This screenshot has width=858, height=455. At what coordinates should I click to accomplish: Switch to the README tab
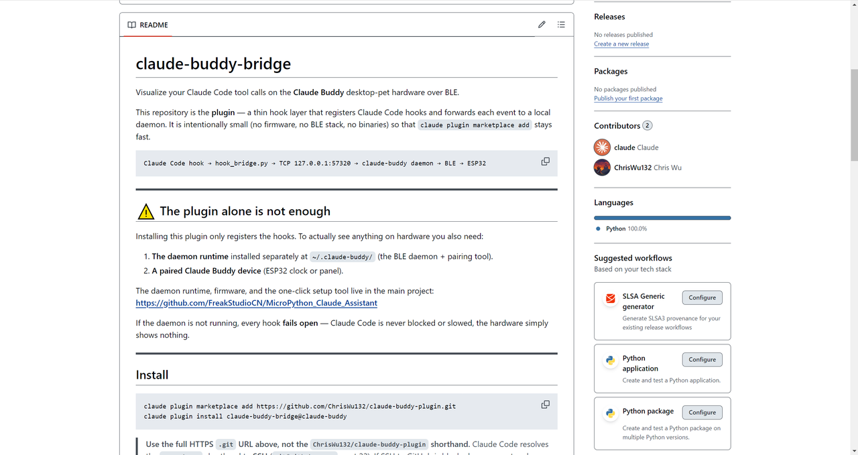coord(147,25)
